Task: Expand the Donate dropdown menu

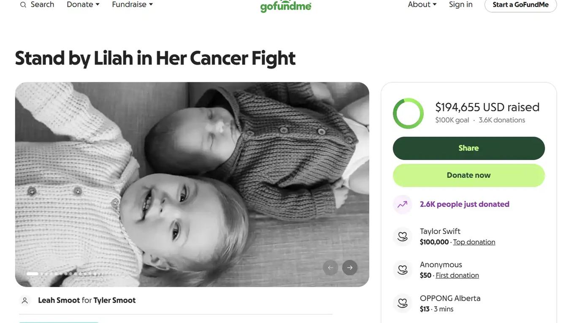Action: coord(83,5)
